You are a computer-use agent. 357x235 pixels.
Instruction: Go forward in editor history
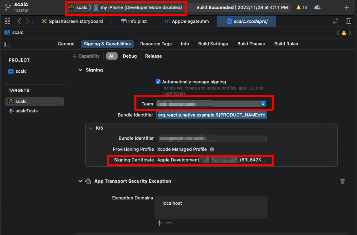27,21
